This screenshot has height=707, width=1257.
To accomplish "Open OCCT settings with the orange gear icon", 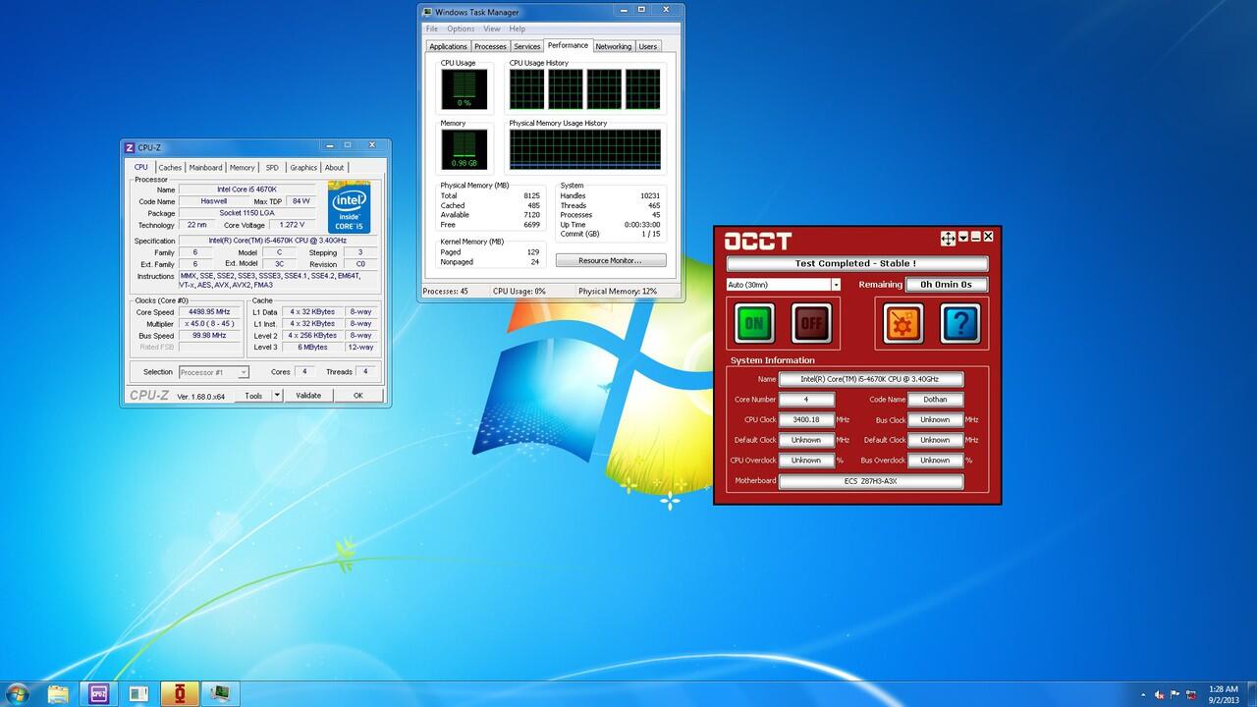I will 903,322.
